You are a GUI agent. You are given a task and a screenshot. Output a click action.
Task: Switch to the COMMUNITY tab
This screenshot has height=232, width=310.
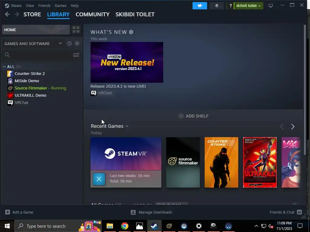click(93, 14)
